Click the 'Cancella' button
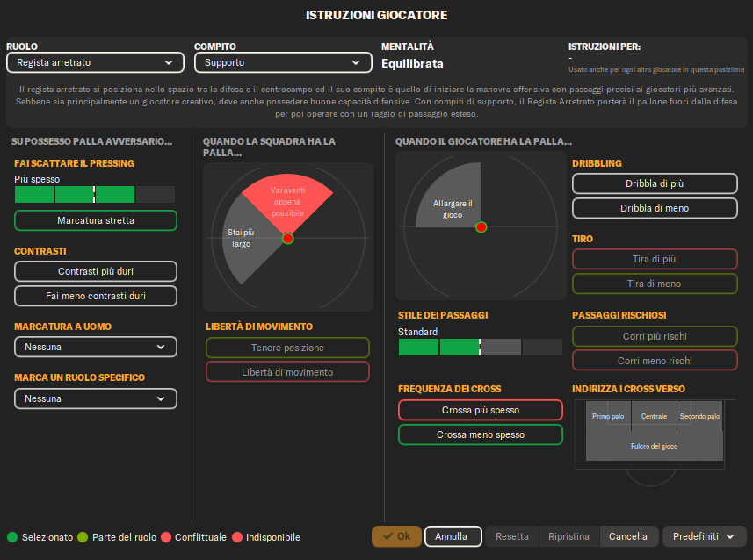753x560 pixels. 627,536
